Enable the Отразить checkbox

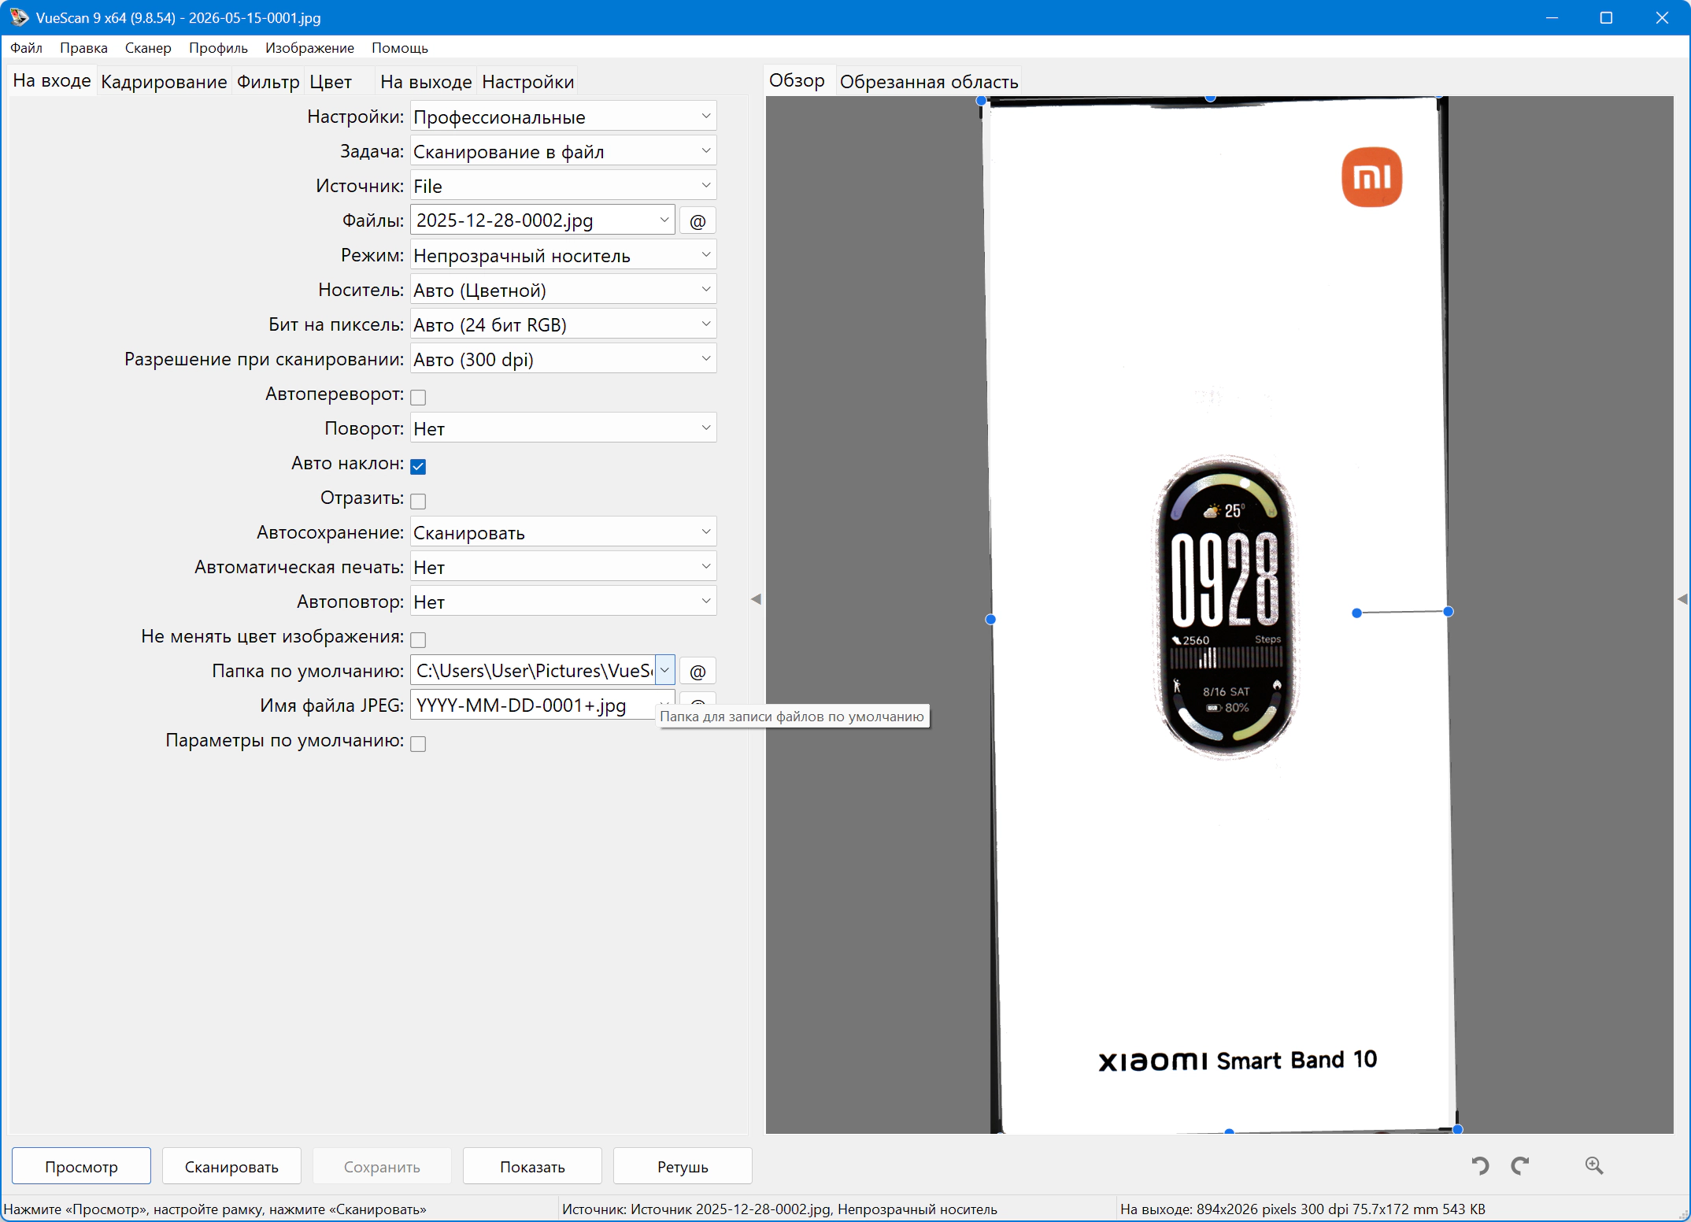pos(418,501)
